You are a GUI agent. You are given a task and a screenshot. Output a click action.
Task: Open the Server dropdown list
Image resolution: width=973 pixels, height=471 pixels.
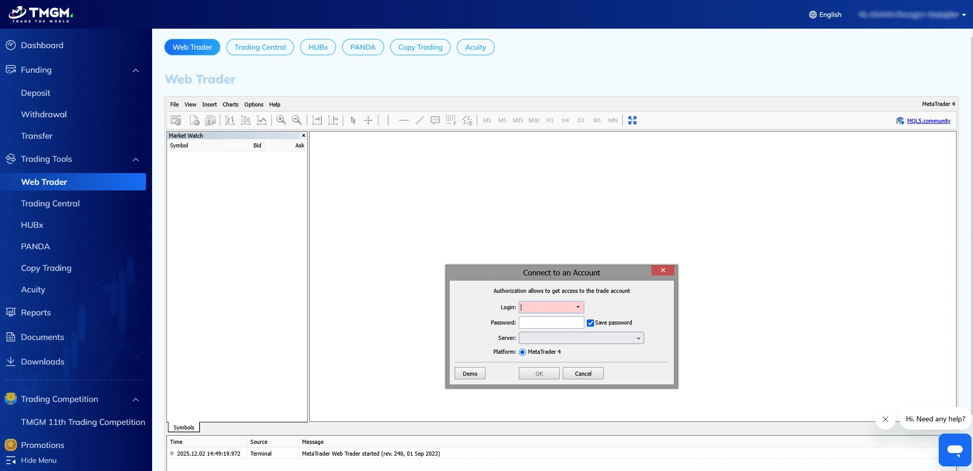(x=638, y=338)
